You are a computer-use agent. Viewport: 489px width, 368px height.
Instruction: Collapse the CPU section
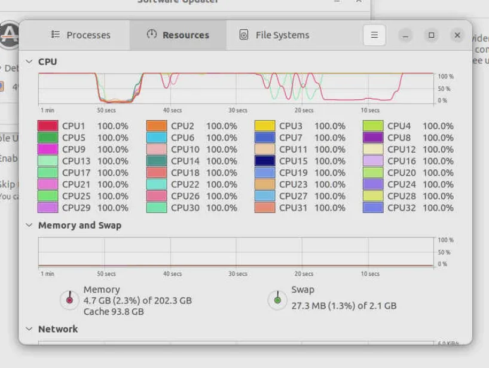point(29,62)
